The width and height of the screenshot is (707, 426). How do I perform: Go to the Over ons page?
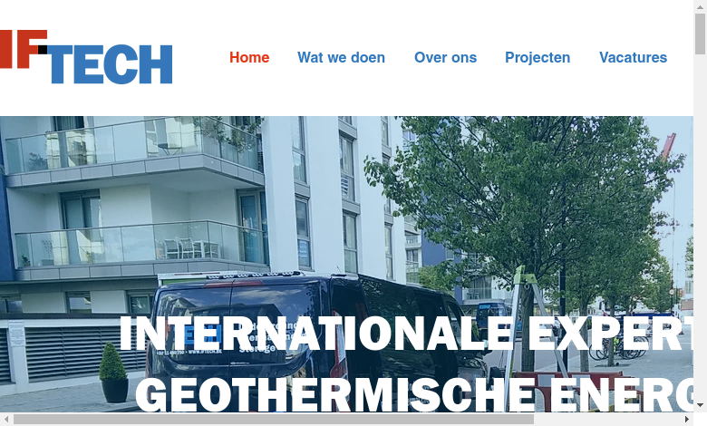pos(445,57)
